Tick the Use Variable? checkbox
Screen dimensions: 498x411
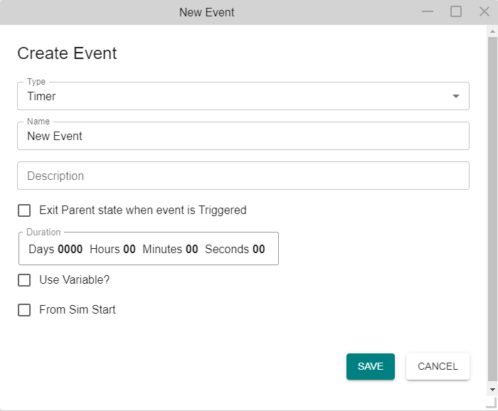pyautogui.click(x=24, y=280)
